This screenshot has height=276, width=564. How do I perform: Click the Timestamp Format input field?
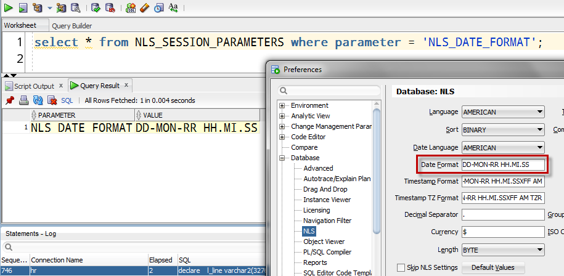(x=503, y=182)
